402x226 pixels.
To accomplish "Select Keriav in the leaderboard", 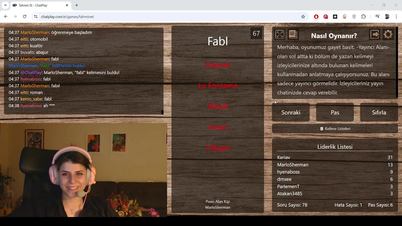I will tap(335, 158).
